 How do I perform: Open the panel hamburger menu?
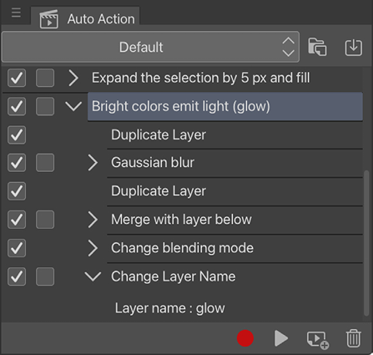click(x=16, y=13)
